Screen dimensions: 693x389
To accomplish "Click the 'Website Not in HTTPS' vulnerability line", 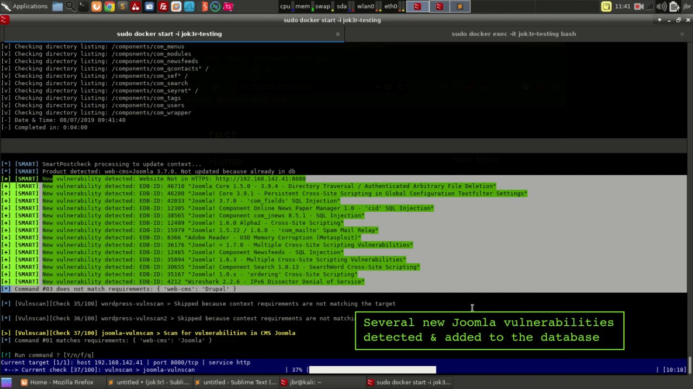I will pyautogui.click(x=154, y=179).
